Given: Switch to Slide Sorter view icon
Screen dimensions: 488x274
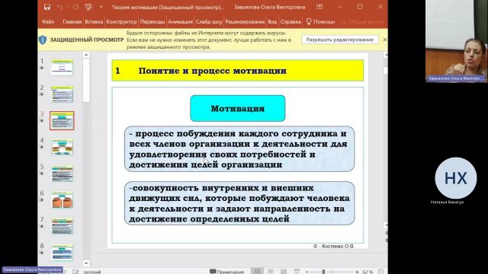Looking at the screenshot, I should (x=271, y=272).
